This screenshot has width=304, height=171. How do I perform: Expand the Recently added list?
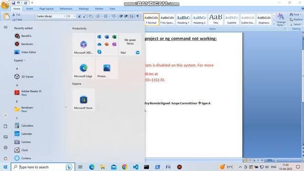20,60
